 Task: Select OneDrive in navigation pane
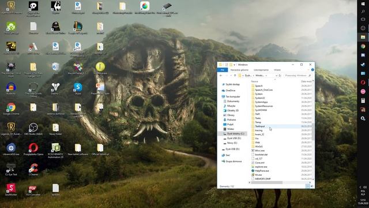(231, 90)
